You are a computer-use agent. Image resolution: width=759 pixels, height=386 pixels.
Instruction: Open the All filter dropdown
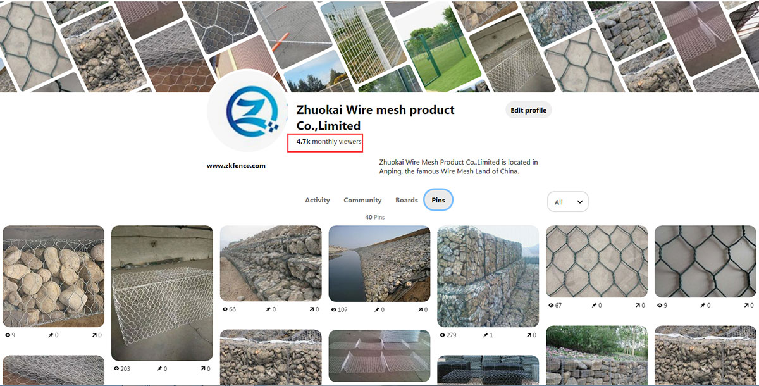[x=567, y=202]
